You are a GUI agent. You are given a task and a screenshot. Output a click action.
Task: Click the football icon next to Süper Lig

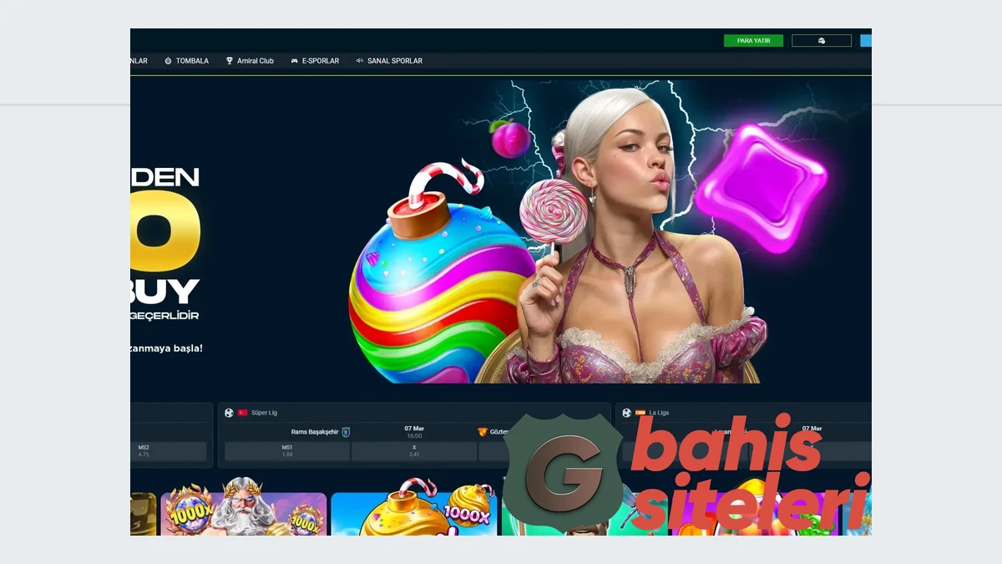tap(229, 413)
